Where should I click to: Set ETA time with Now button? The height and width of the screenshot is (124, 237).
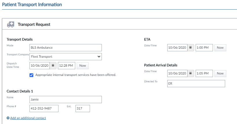[220, 48]
